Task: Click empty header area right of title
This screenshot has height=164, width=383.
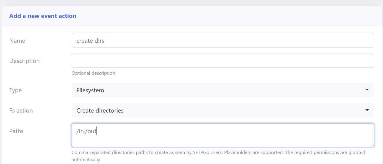Action: (x=228, y=16)
